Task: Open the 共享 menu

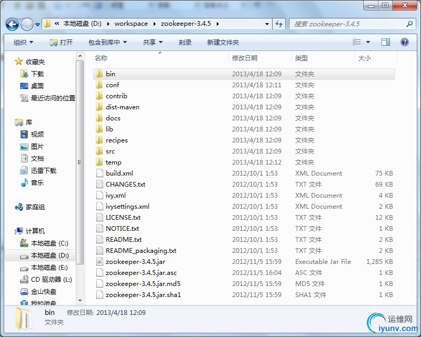Action: pyautogui.click(x=153, y=43)
